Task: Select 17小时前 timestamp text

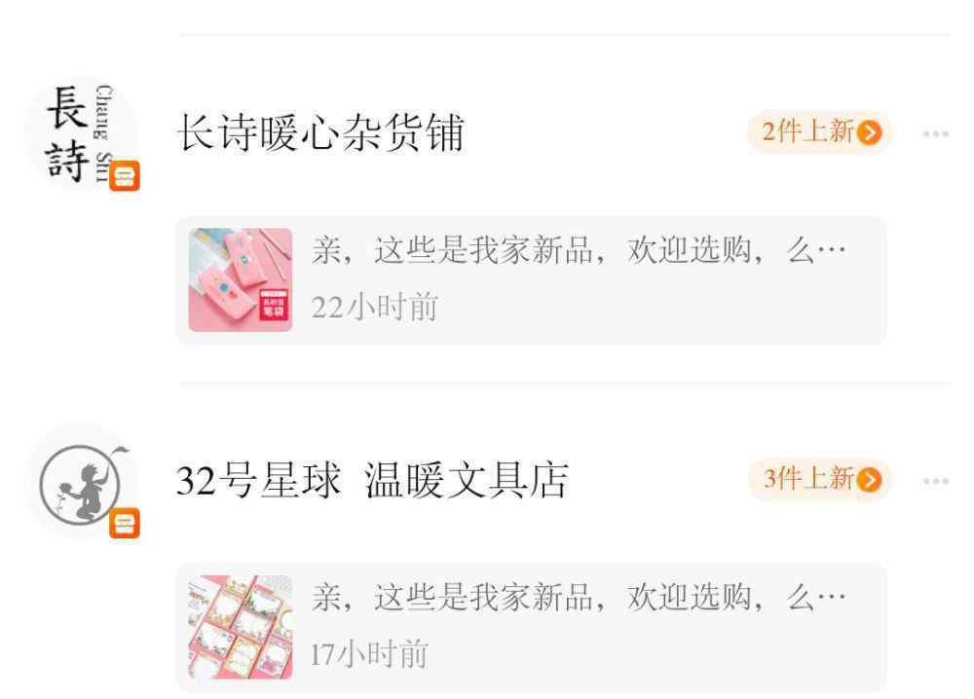Action: (x=369, y=654)
